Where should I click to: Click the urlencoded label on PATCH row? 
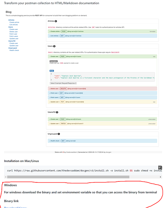[x=152, y=124]
